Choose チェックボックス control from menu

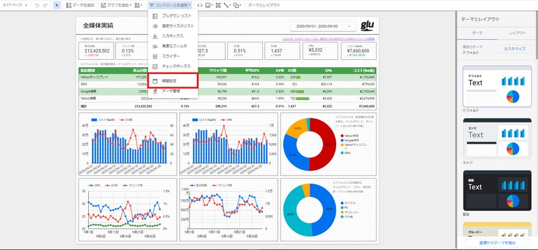pyautogui.click(x=173, y=66)
